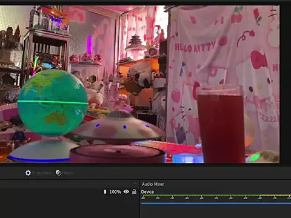Click the blue Device volume slider
The width and height of the screenshot is (291, 218).
(216, 203)
